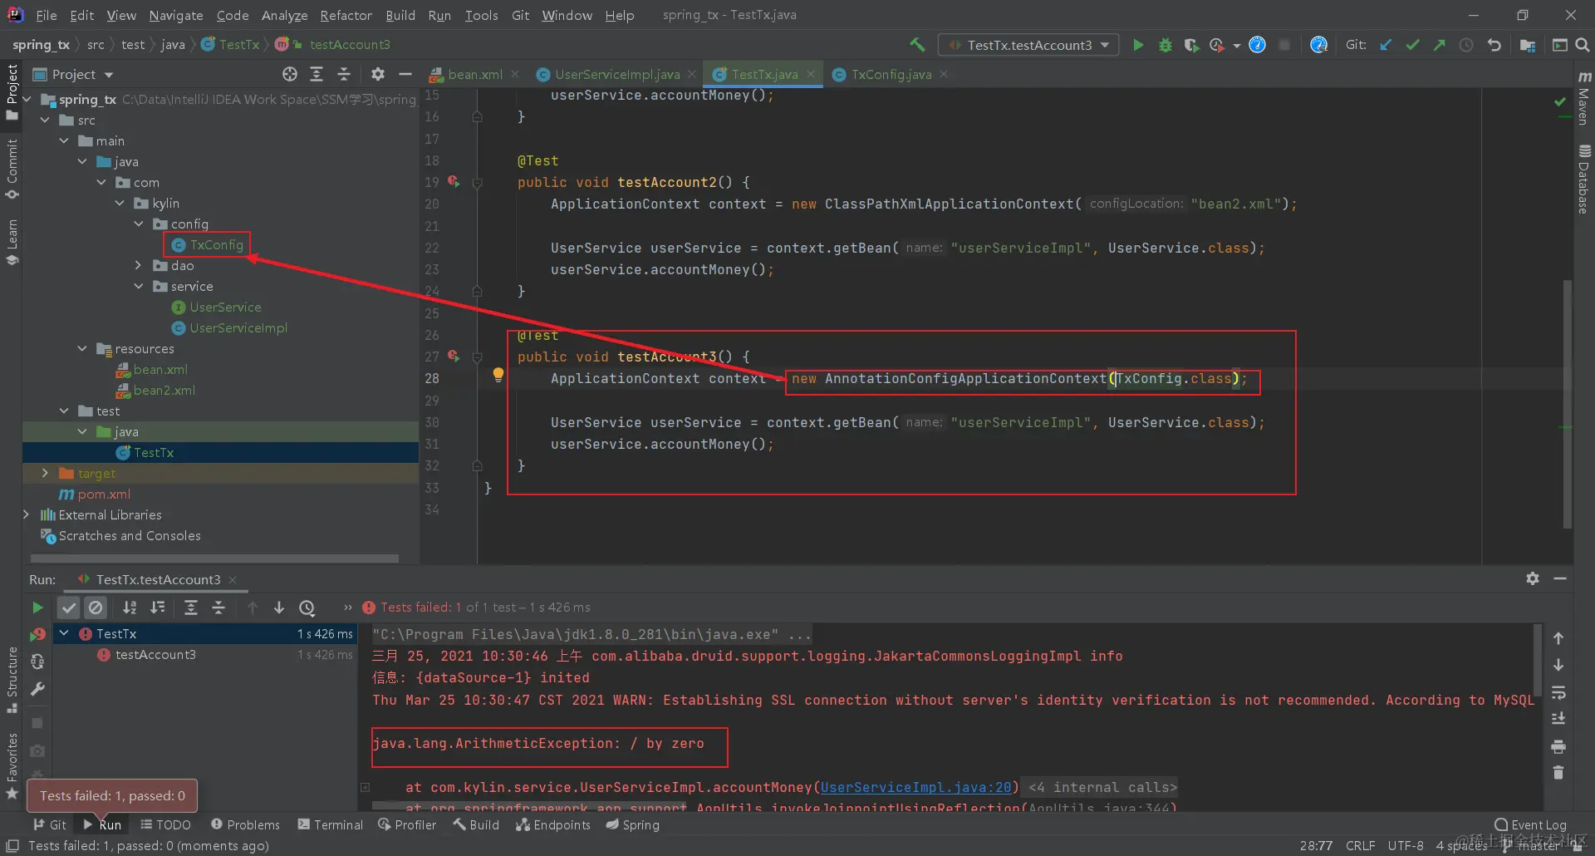Run the TestTx.testAccount3 configuration from toolbar
Viewport: 1595px width, 856px height.
[1138, 45]
